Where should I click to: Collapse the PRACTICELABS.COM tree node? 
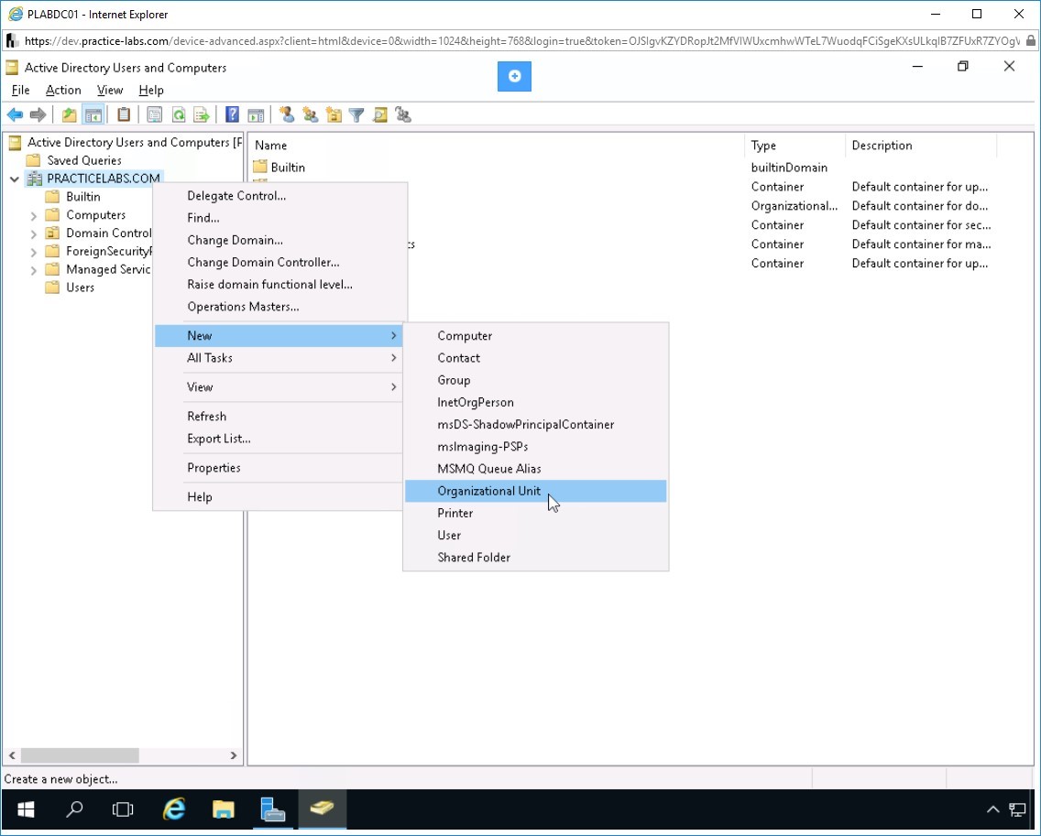[x=15, y=179]
